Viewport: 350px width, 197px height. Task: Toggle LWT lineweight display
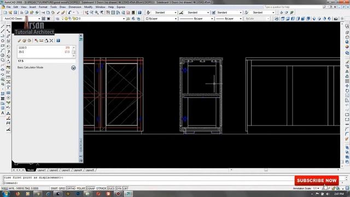pos(126,188)
